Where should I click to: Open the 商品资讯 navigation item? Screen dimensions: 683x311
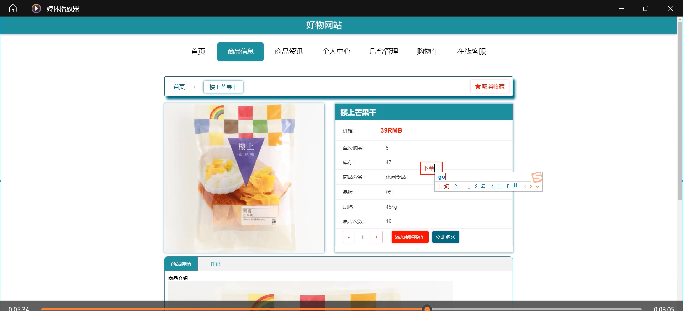[x=289, y=52]
